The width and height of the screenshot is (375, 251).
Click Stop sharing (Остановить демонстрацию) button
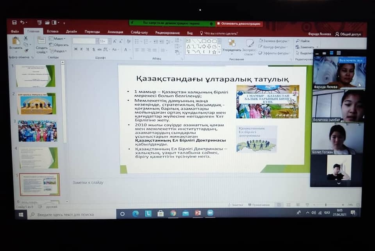click(x=239, y=24)
